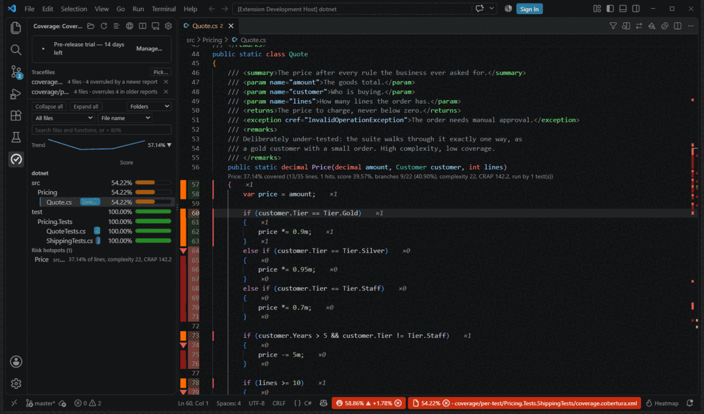Click the paint bucket icon in editor toolbar

[x=652, y=26]
